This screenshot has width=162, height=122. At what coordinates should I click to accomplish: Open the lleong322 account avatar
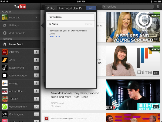click(x=5, y=17)
